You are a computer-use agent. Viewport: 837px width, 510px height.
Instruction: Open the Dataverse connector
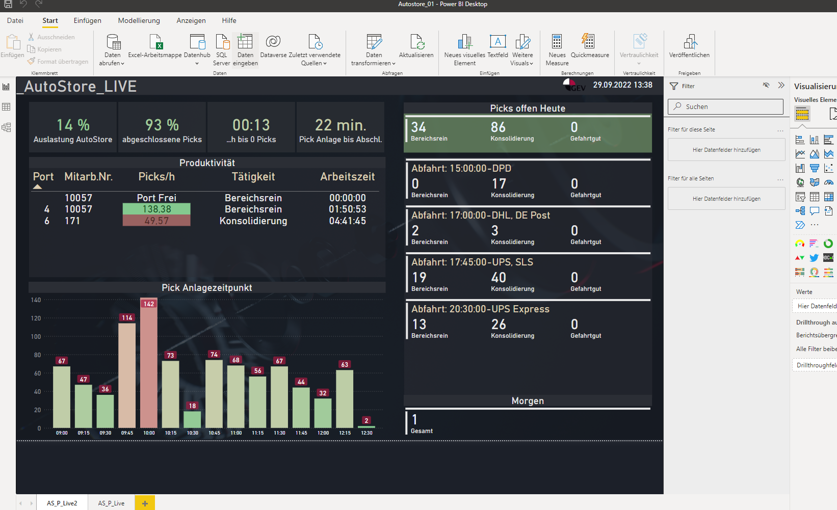click(x=273, y=46)
